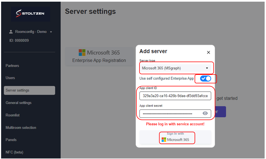The image size is (266, 159).
Task: Click the Microsoft logo on the sign-in button
Action: pos(164,140)
